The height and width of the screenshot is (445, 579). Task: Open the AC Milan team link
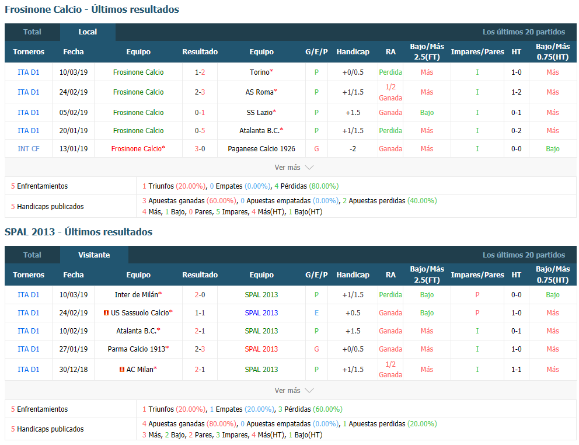(139, 370)
